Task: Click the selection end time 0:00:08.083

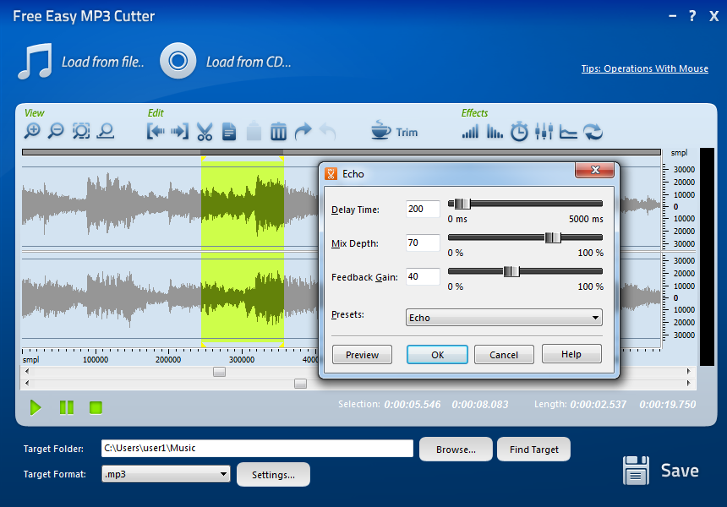Action: 480,405
